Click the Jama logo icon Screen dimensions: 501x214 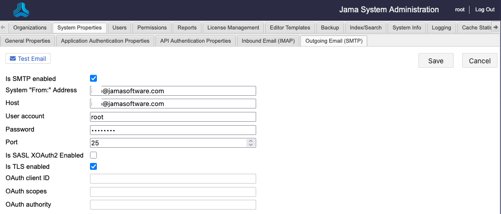tap(21, 9)
